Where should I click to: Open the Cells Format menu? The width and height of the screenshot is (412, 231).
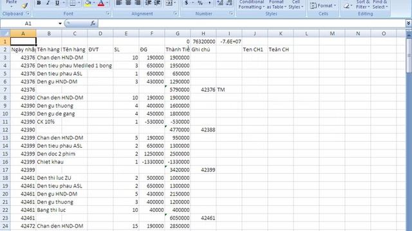tap(323, 6)
